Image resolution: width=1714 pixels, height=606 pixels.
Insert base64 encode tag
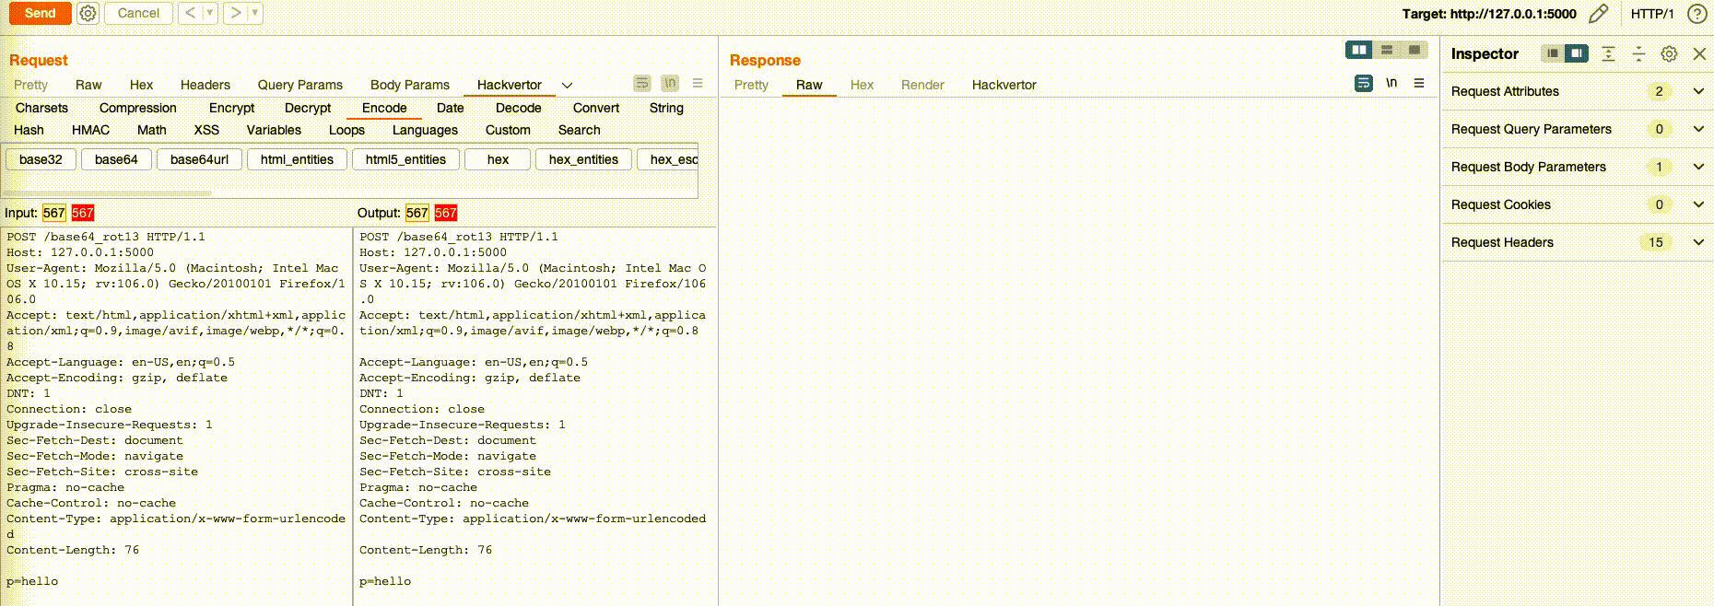[x=116, y=159]
